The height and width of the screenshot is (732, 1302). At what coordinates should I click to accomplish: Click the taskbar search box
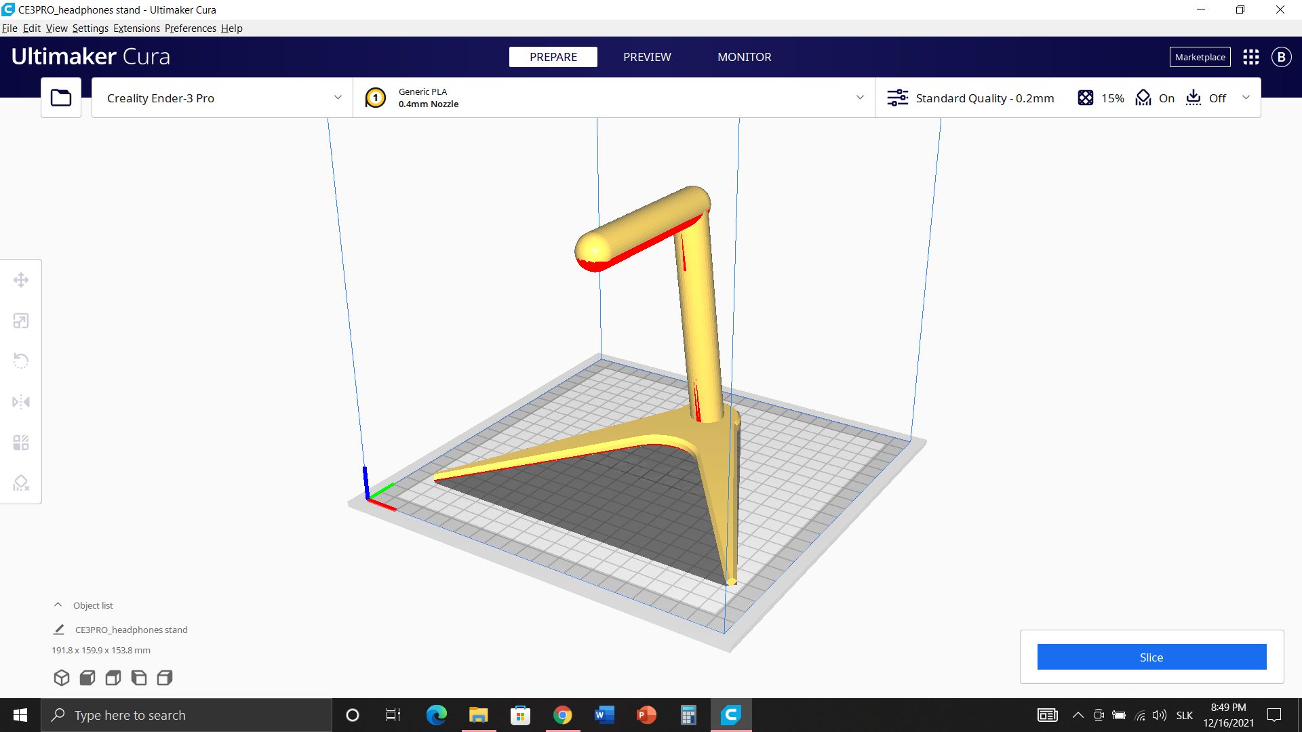(186, 715)
